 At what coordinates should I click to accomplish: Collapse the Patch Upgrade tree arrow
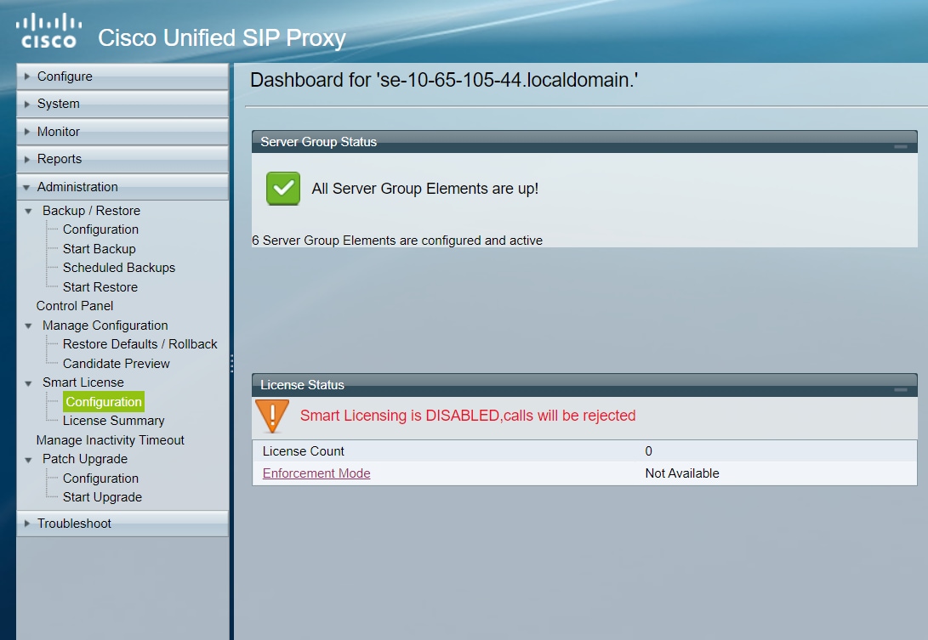point(28,460)
